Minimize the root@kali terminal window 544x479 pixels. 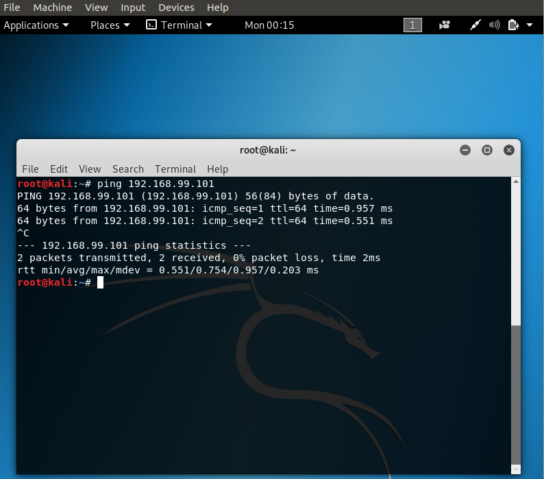pos(465,150)
